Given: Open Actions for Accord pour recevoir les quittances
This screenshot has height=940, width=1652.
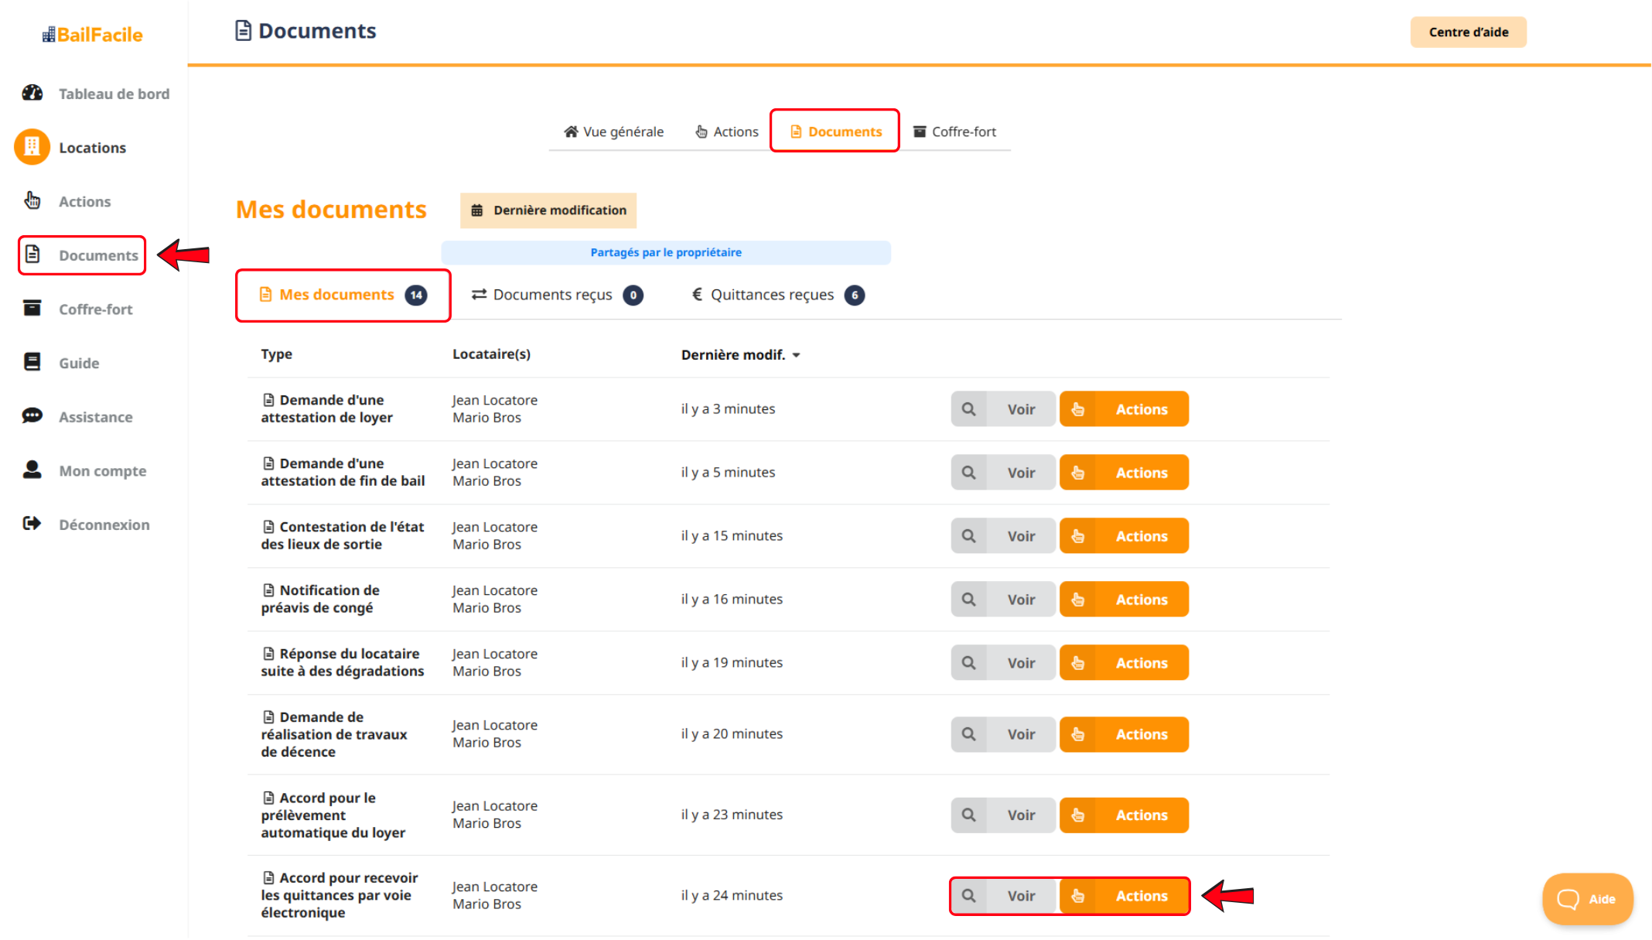Looking at the screenshot, I should coord(1124,896).
